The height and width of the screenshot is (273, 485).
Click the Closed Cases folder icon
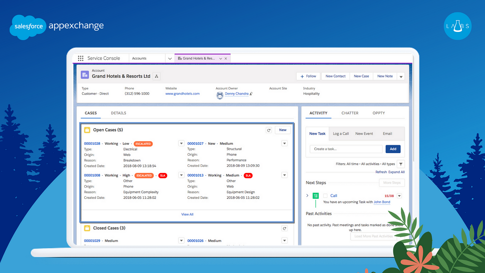pos(87,228)
